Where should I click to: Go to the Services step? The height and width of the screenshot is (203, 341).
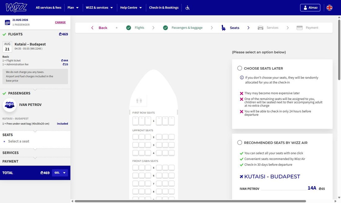[x=272, y=28]
